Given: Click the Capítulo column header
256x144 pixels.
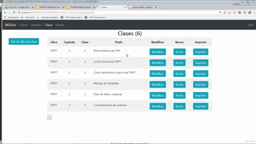Looking at the screenshot, I should (69, 42).
